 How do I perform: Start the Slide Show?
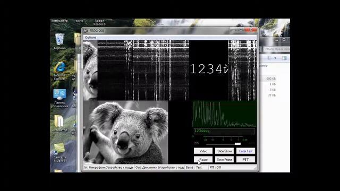point(224,151)
